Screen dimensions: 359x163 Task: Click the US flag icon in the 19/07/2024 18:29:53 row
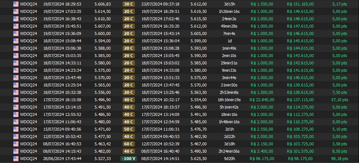click(16, 4)
